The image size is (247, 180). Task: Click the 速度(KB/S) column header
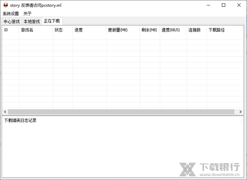[173, 30]
